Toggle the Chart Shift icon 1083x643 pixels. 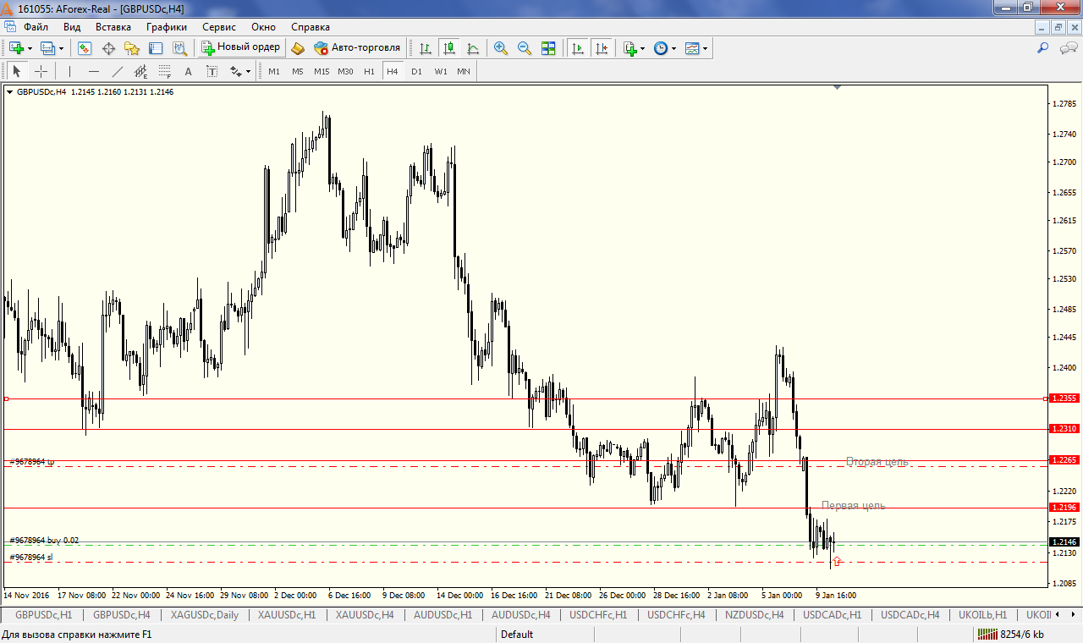[x=602, y=48]
